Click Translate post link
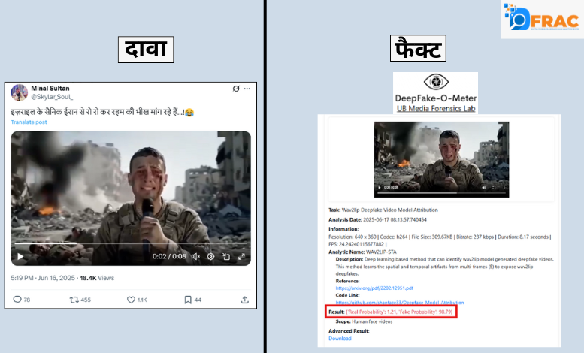The image size is (584, 353). (29, 122)
